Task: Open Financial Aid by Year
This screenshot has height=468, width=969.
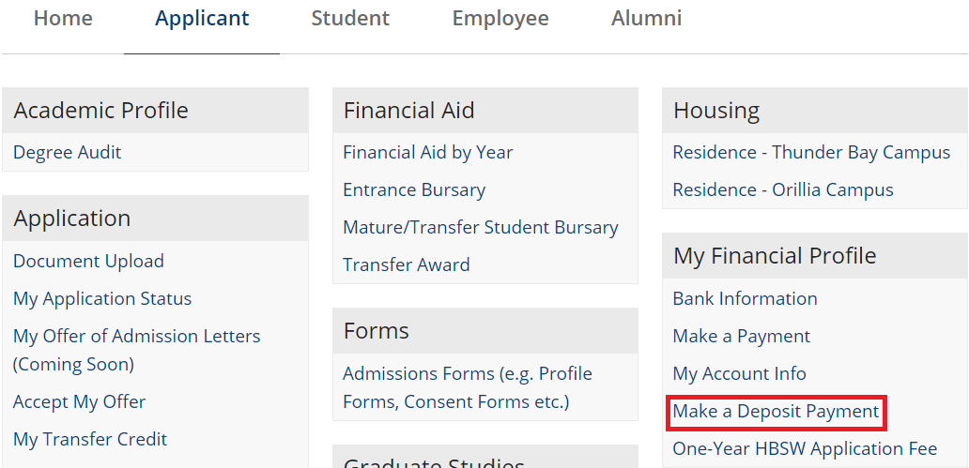Action: [x=428, y=152]
